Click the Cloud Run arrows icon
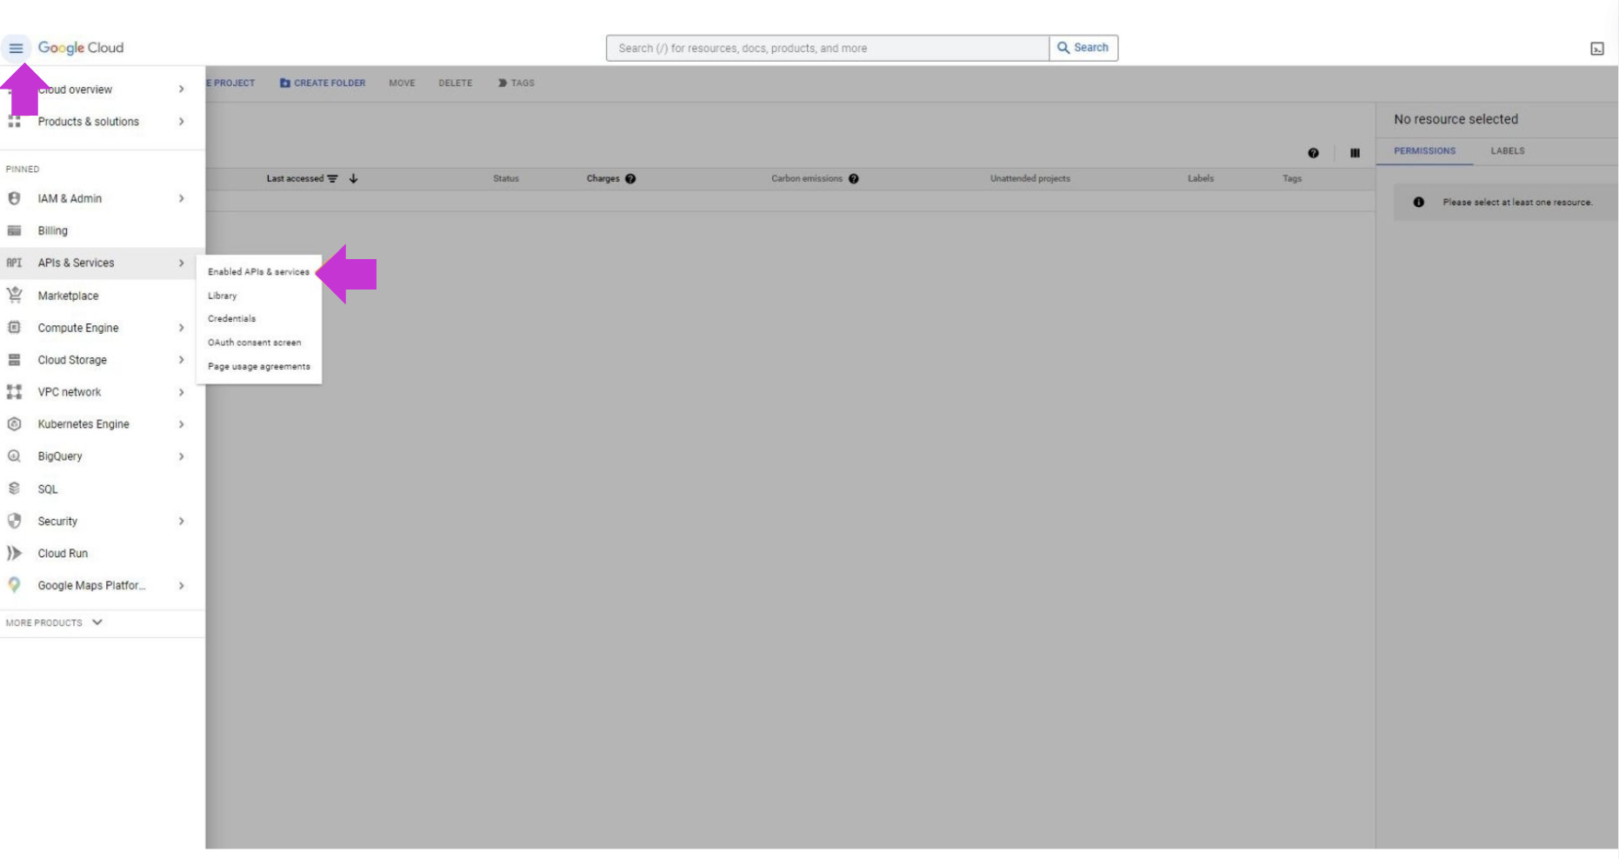 point(14,553)
